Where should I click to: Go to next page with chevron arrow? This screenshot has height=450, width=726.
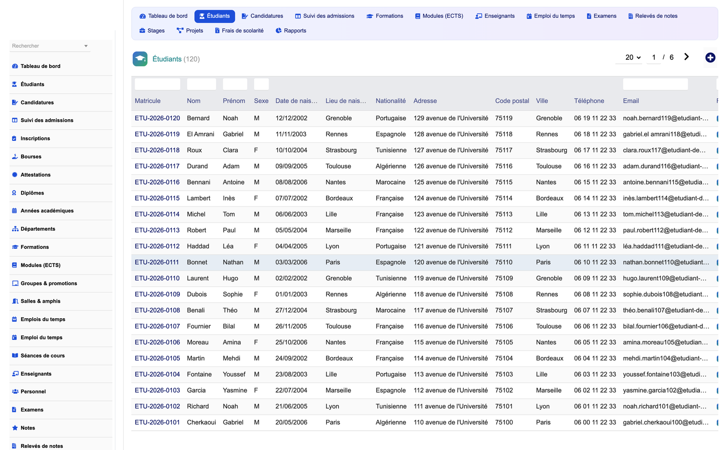pyautogui.click(x=686, y=57)
